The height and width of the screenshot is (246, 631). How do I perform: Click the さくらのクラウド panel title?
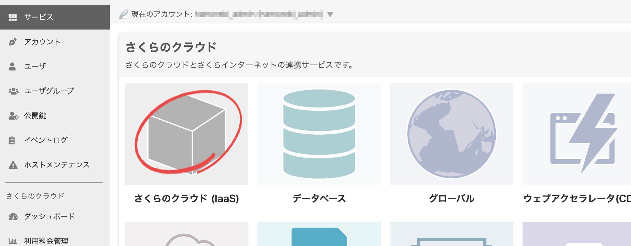click(171, 47)
